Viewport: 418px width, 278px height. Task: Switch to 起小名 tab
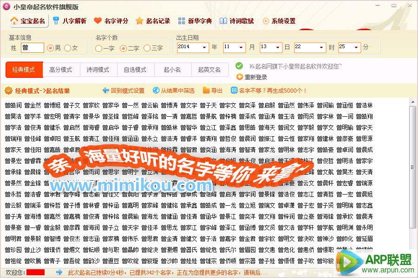(172, 69)
